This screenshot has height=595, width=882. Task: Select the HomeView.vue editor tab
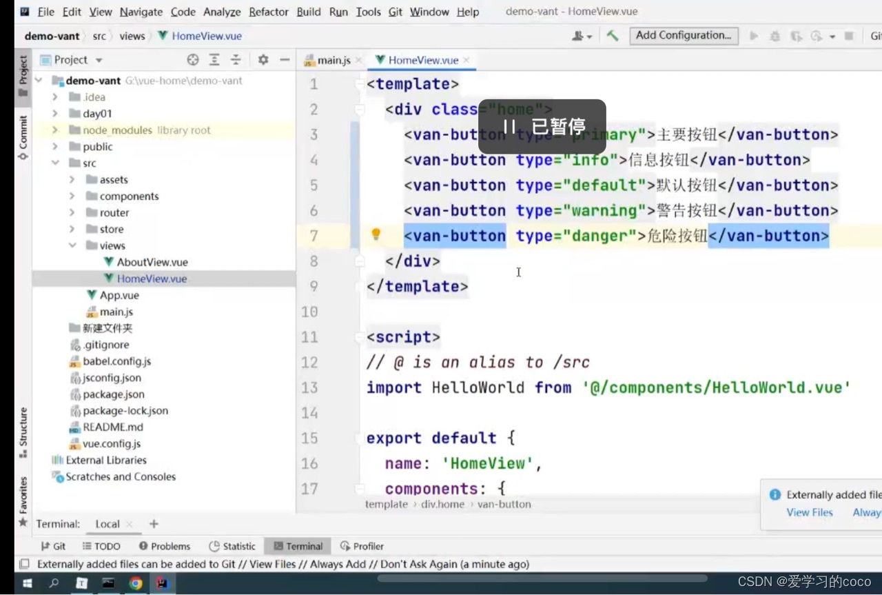(420, 61)
